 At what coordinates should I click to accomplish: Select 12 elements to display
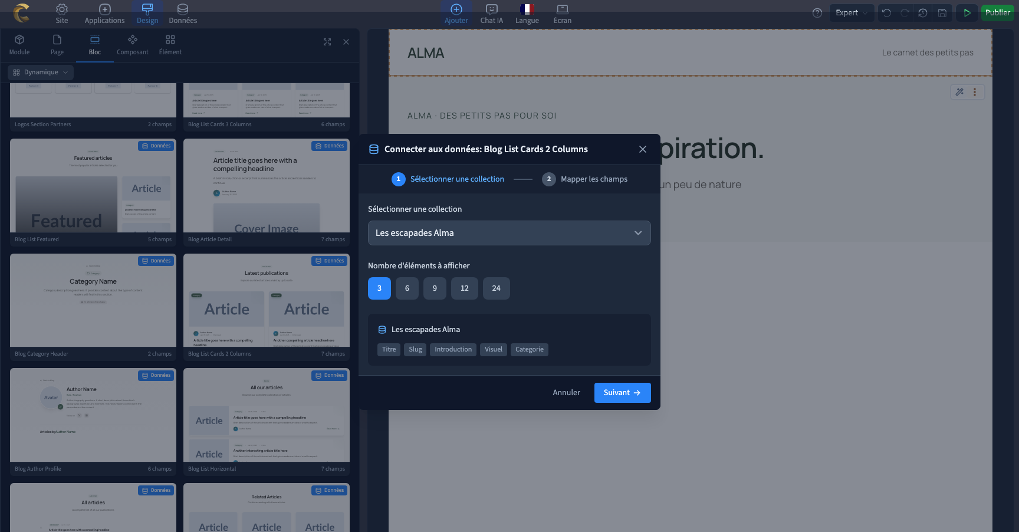pyautogui.click(x=465, y=288)
